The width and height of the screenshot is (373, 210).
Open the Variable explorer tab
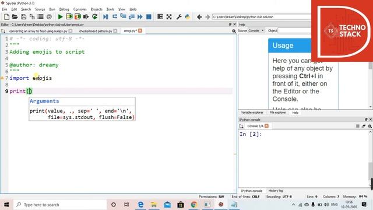252,113
